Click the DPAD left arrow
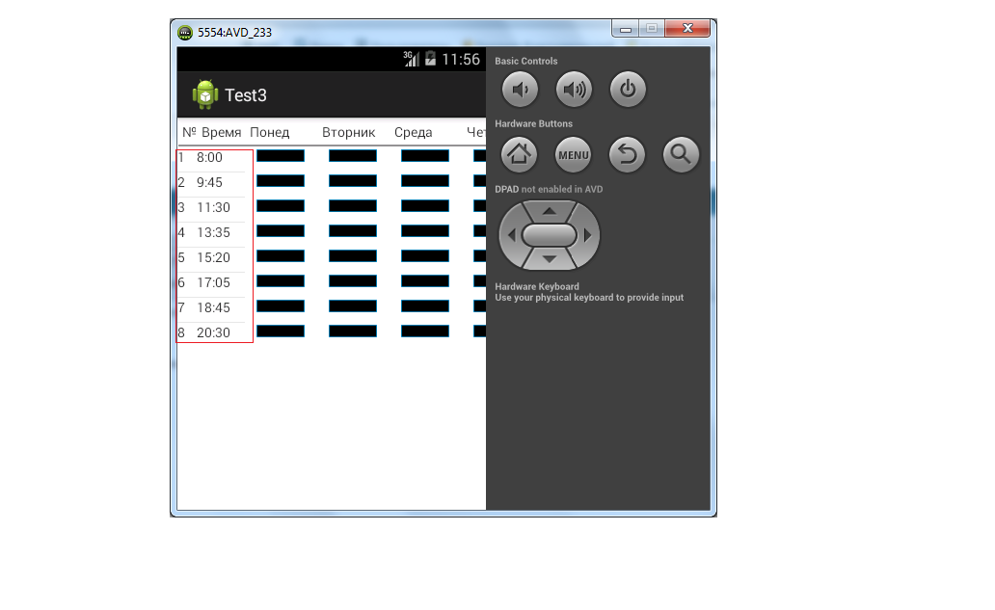The width and height of the screenshot is (995, 610). tap(511, 235)
